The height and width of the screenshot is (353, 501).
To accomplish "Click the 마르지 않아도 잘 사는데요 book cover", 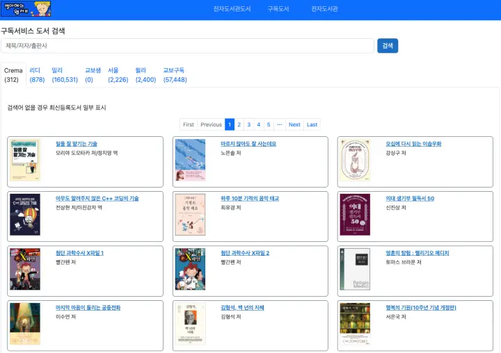I will tap(190, 161).
